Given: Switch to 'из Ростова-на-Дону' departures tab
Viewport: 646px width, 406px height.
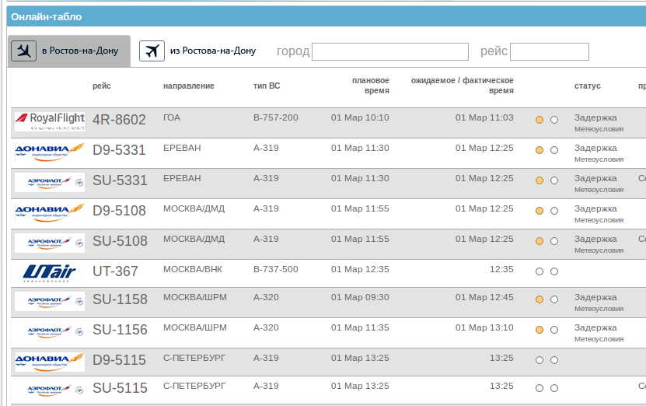Looking at the screenshot, I should click(x=197, y=51).
